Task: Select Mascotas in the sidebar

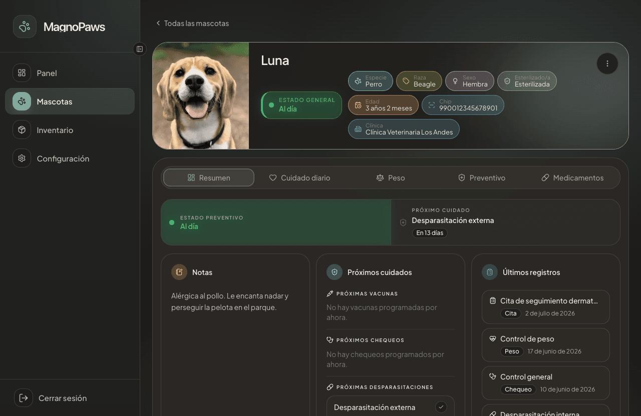Action: pos(70,101)
